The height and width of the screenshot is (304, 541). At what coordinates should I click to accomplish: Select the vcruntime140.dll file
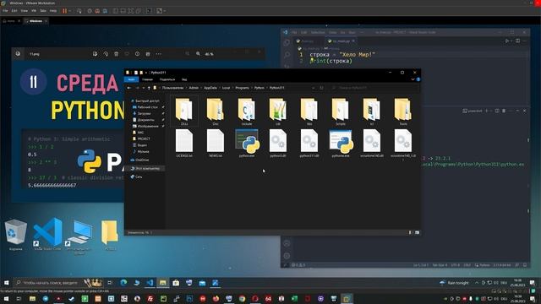pos(372,144)
